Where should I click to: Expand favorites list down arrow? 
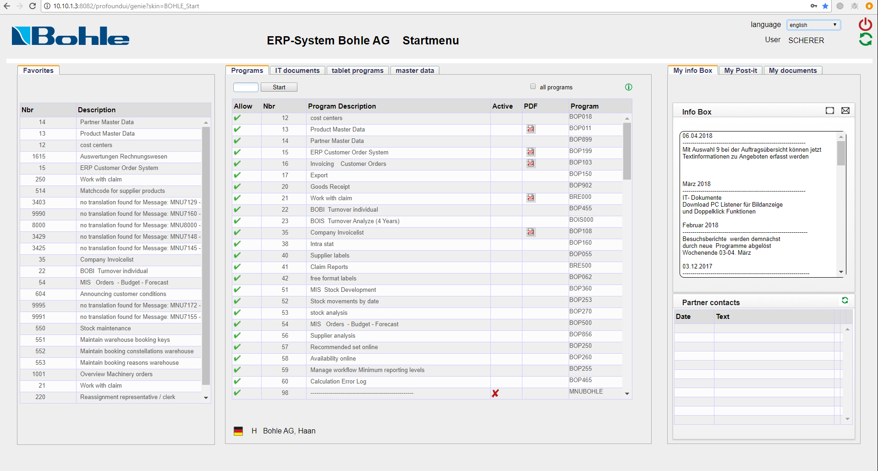[206, 398]
